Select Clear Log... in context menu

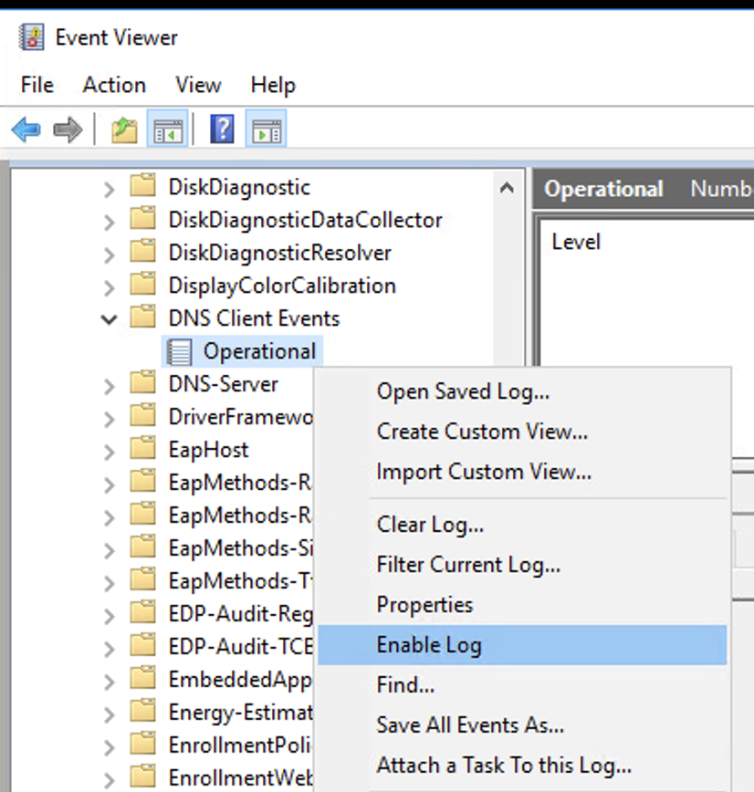tap(522, 525)
